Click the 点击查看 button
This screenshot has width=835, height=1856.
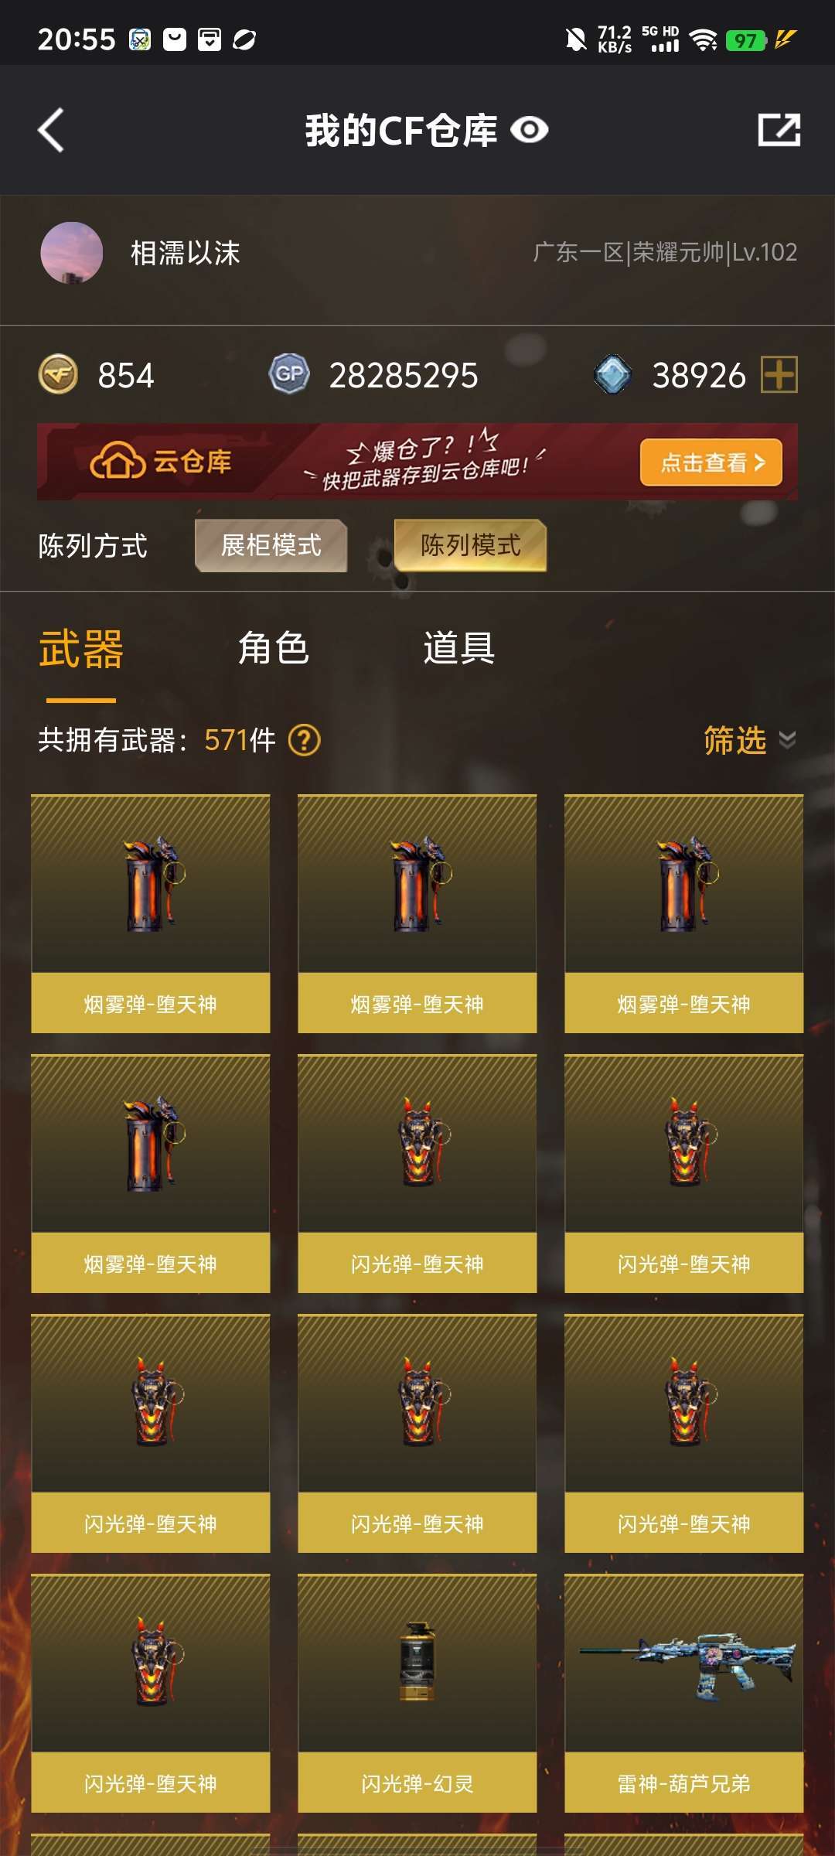pos(711,462)
